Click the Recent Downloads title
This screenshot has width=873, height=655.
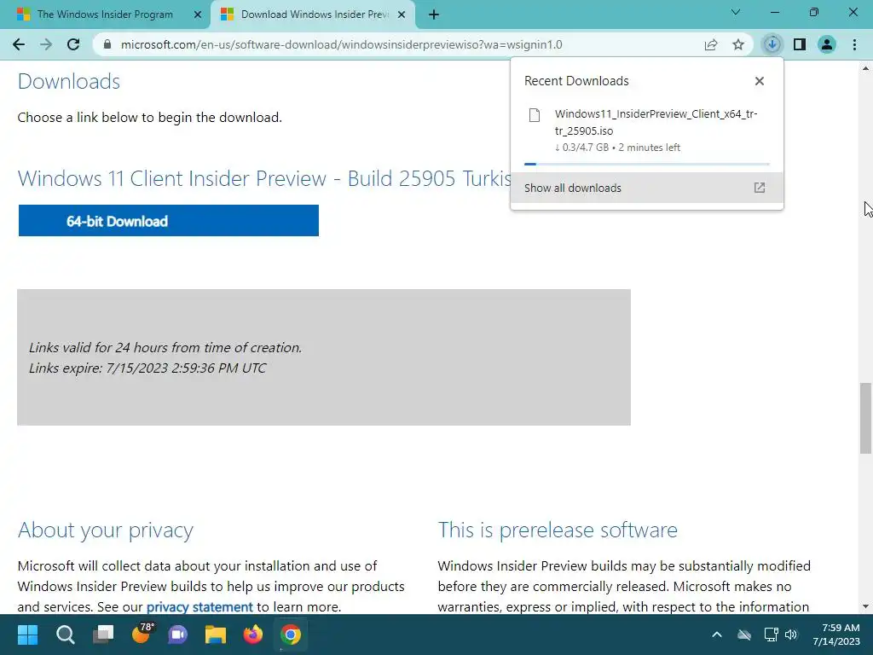(x=576, y=81)
